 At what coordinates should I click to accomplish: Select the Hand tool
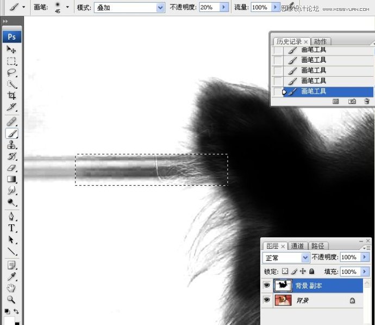(11, 288)
